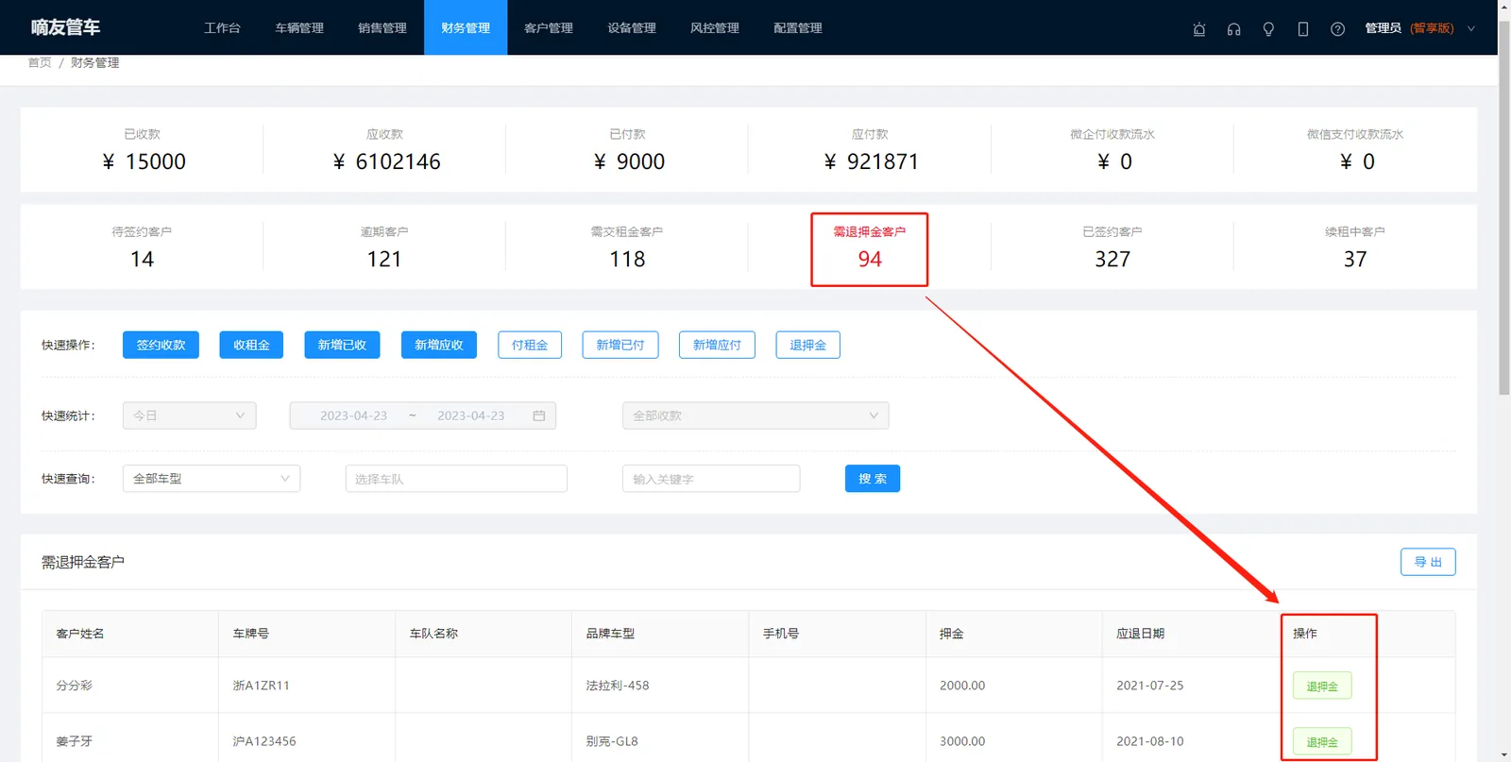Select the 需交租金客户 statistic card
1511x762 pixels.
[627, 247]
